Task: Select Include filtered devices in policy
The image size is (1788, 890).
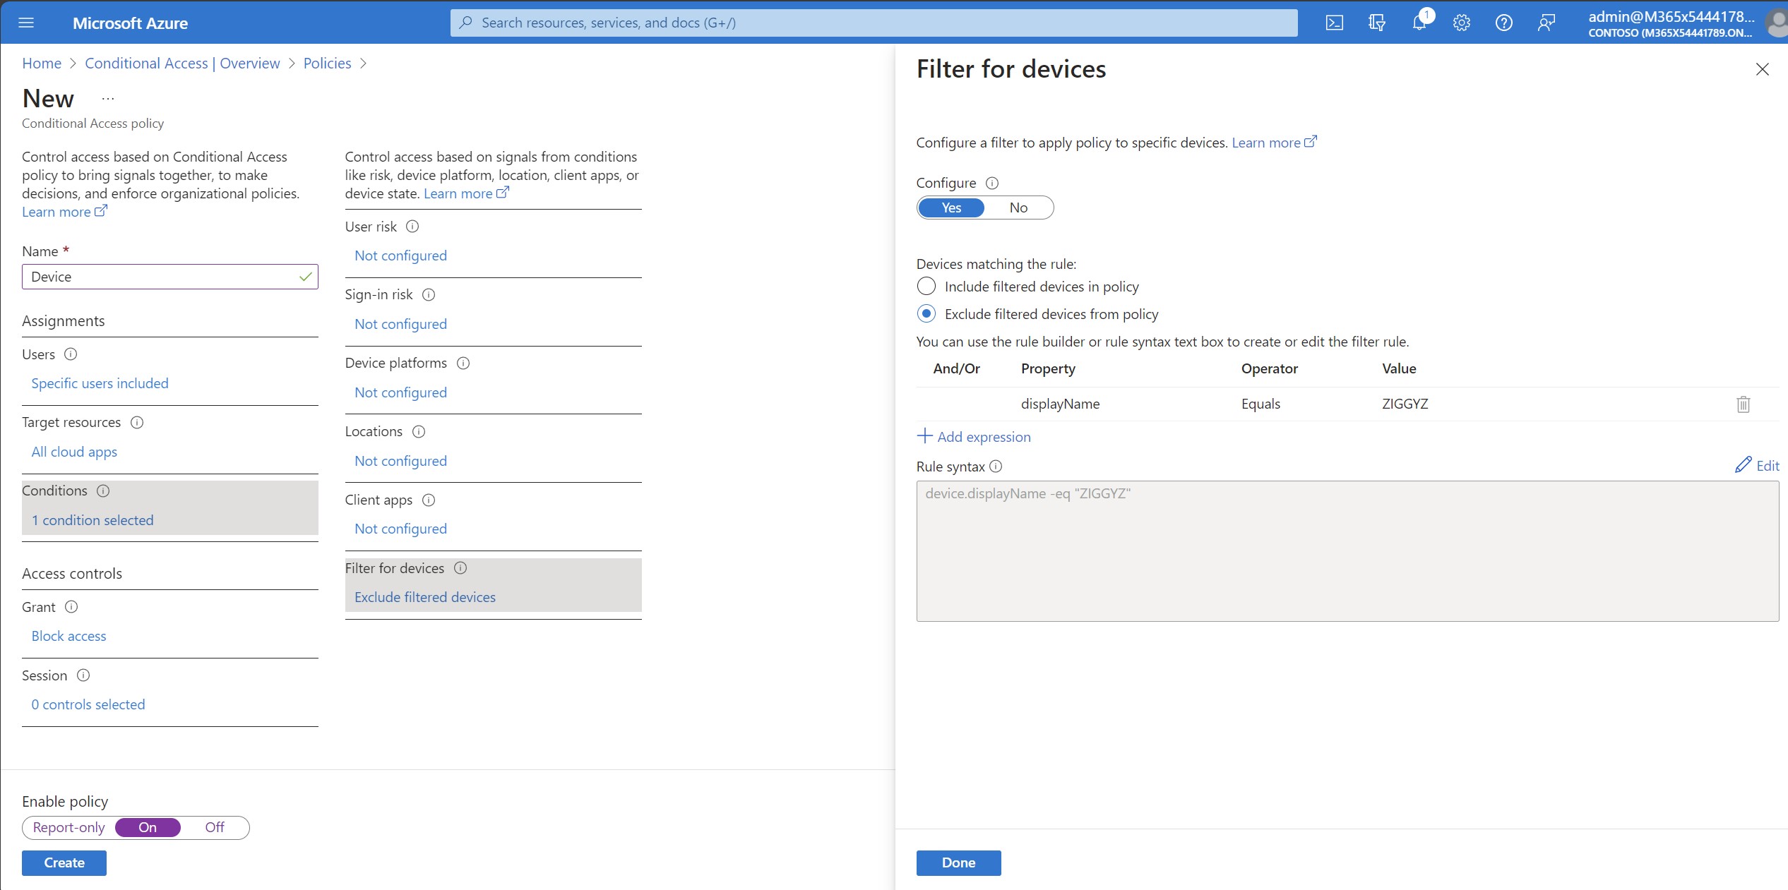Action: pos(926,287)
